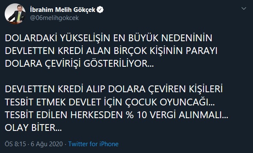Expand the tweet options chevron menu
Viewport: 253px width, 153px height.
click(244, 8)
